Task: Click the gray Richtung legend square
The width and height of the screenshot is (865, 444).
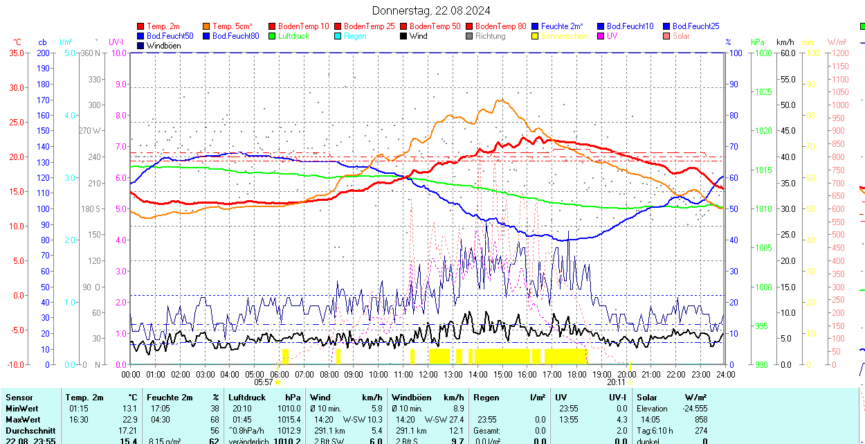Action: pyautogui.click(x=469, y=36)
